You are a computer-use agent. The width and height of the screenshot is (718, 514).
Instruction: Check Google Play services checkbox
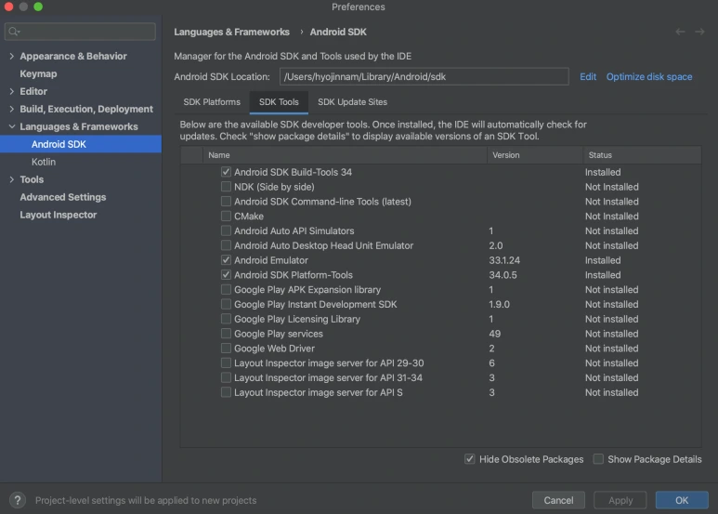[226, 333]
